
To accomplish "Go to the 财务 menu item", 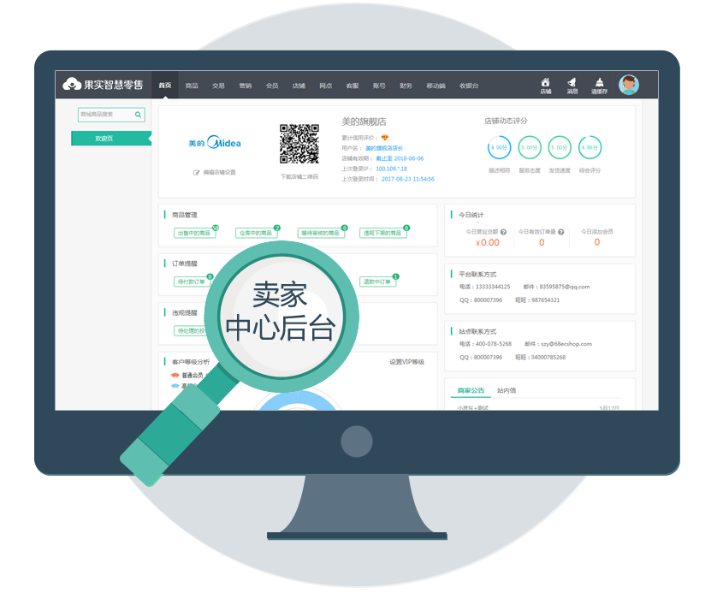I will coord(406,86).
